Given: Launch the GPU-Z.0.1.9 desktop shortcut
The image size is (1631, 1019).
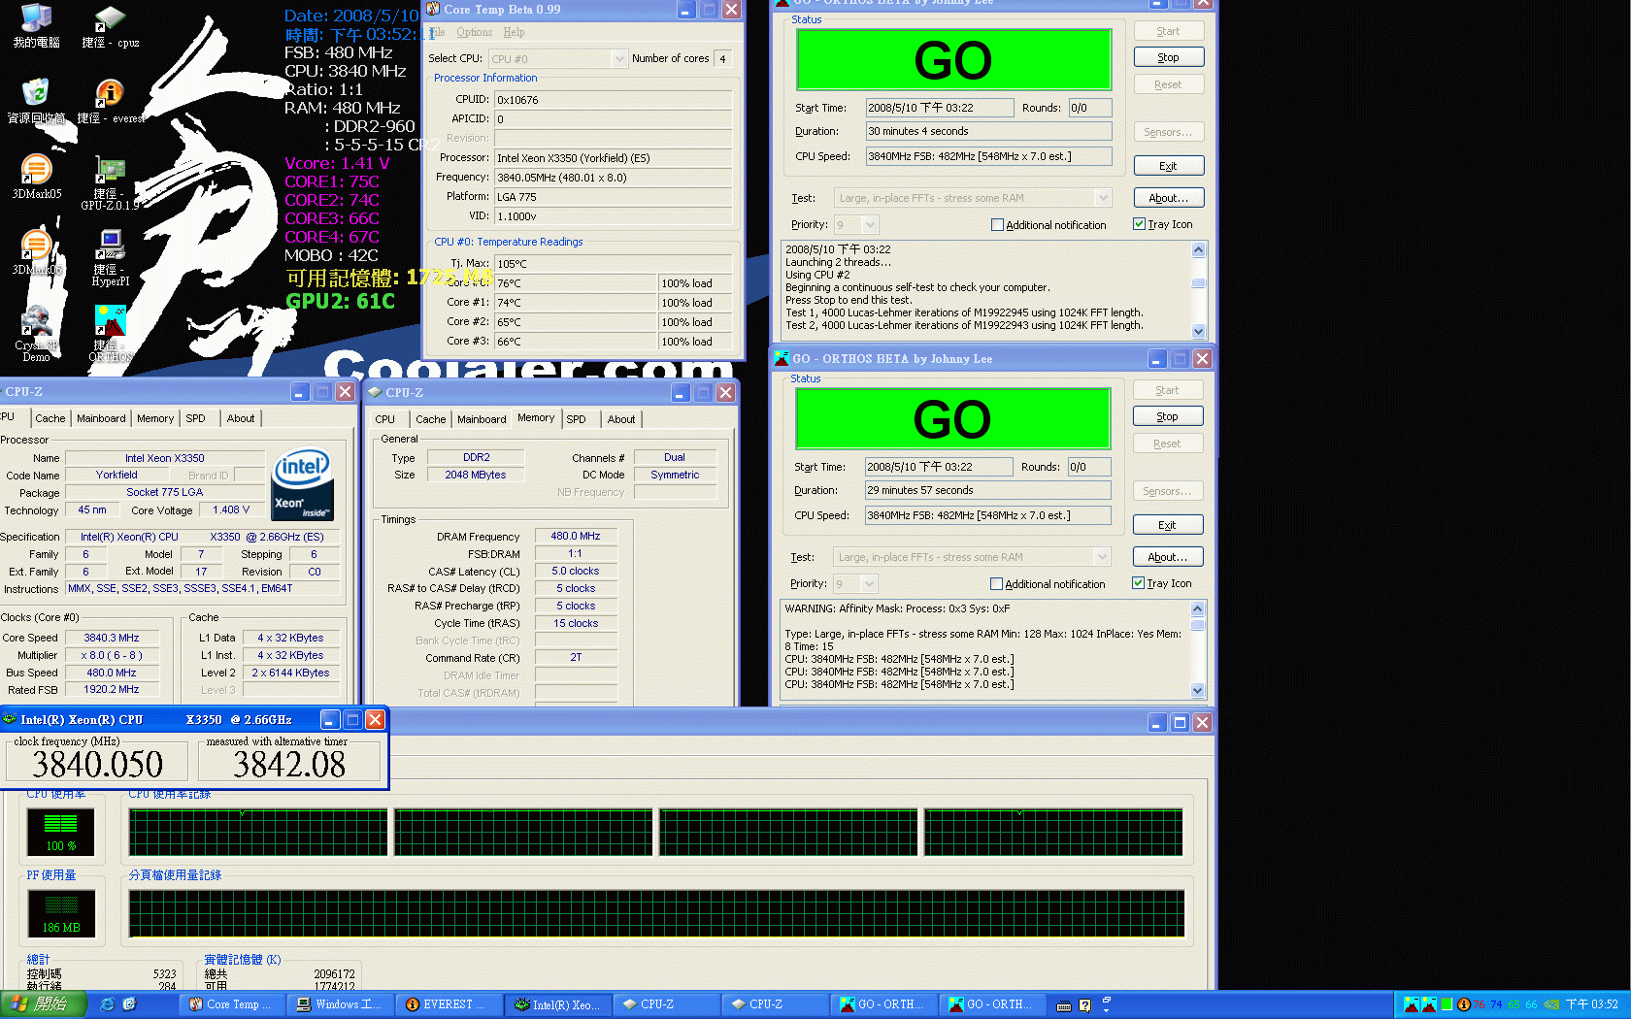Looking at the screenshot, I should click(110, 183).
